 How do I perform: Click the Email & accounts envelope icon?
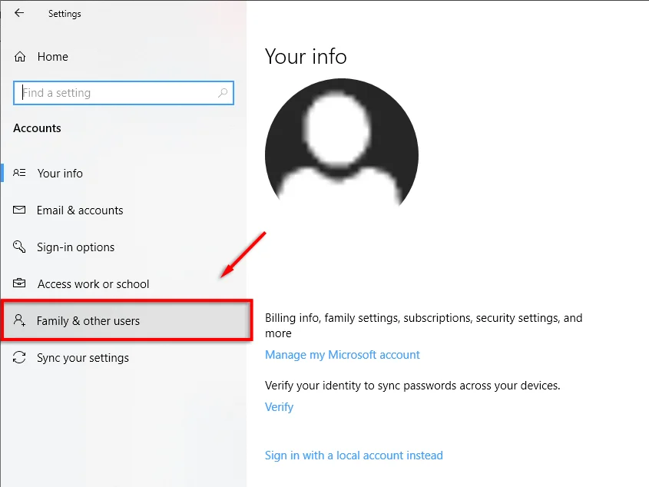(19, 210)
